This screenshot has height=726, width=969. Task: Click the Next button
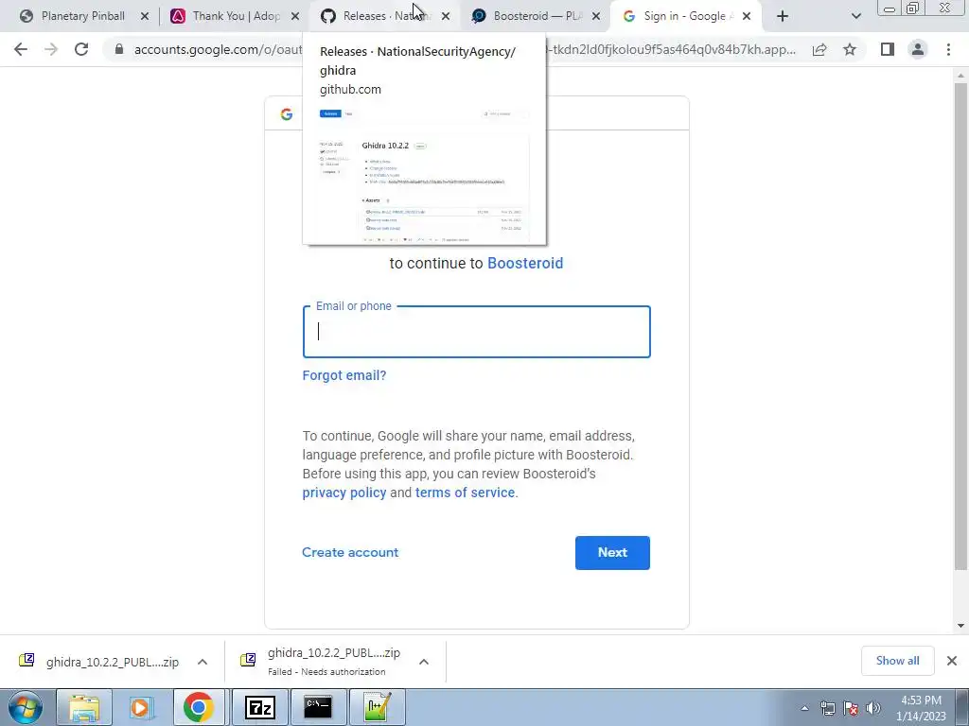coord(612,552)
